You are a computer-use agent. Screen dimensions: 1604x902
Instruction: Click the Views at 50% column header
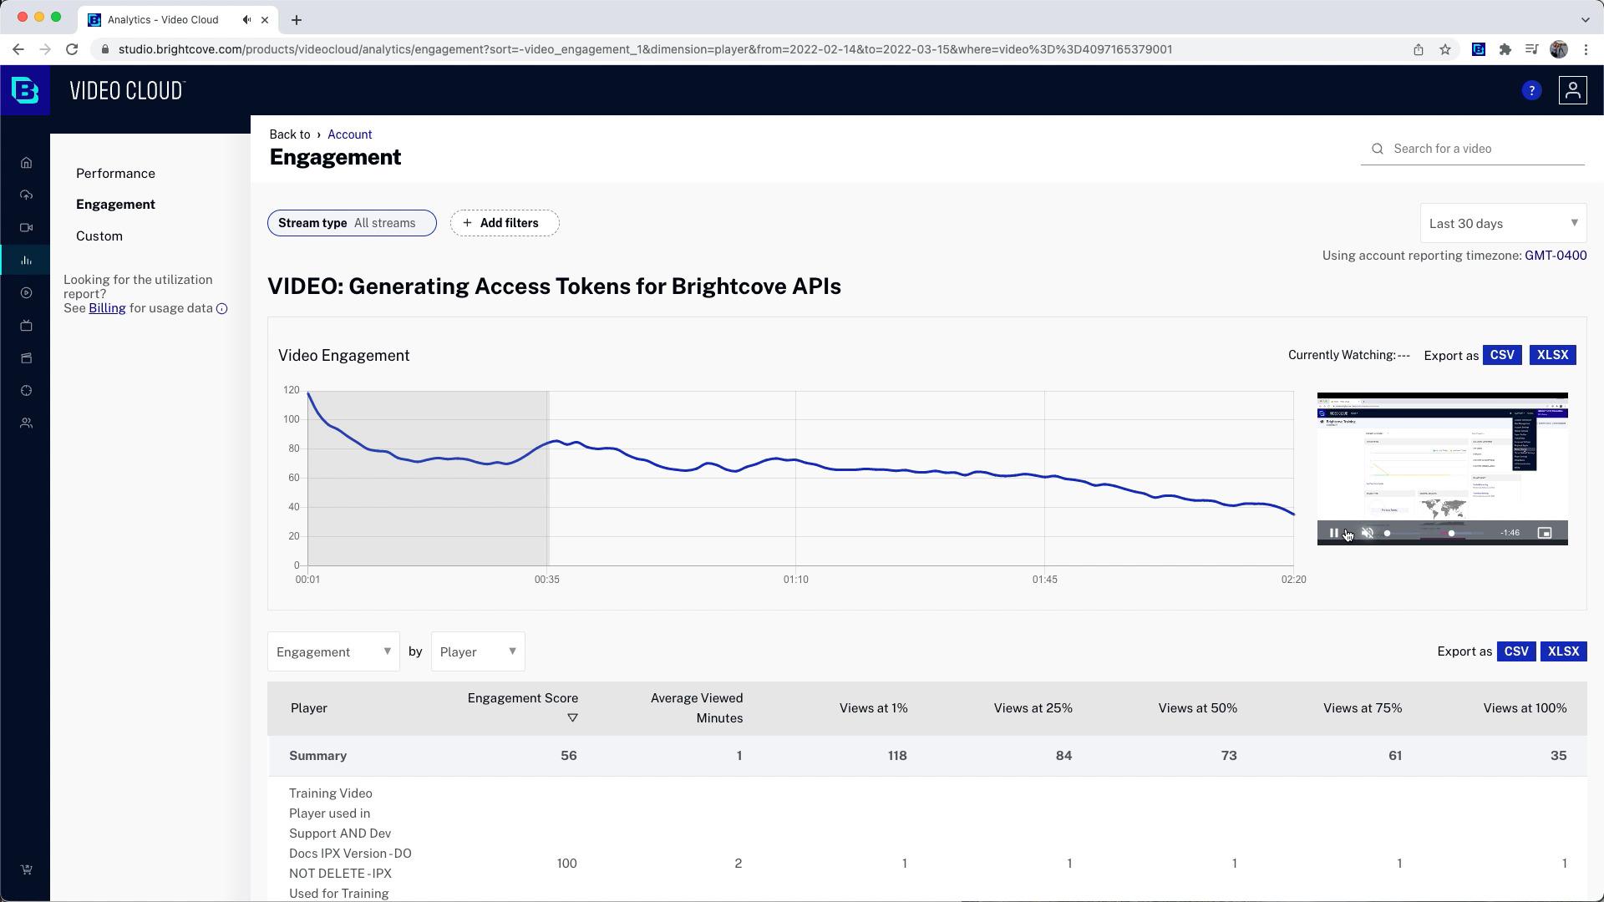pyautogui.click(x=1198, y=708)
